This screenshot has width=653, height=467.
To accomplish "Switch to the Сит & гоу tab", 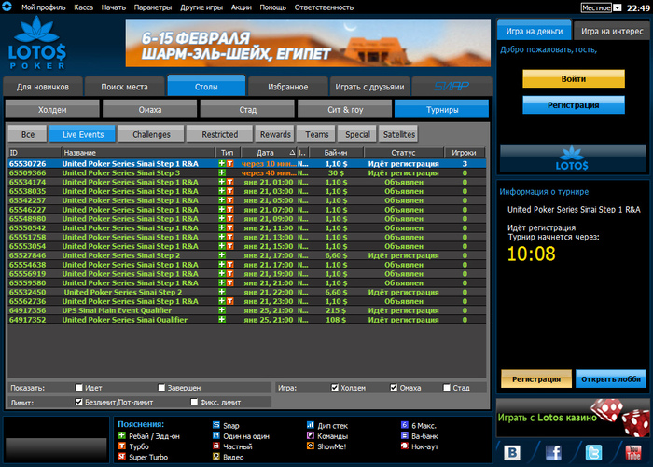I will pos(345,109).
